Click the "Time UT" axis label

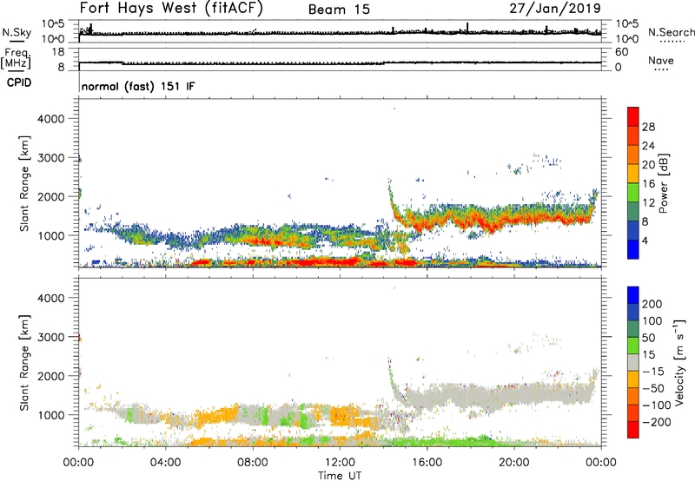click(x=340, y=476)
